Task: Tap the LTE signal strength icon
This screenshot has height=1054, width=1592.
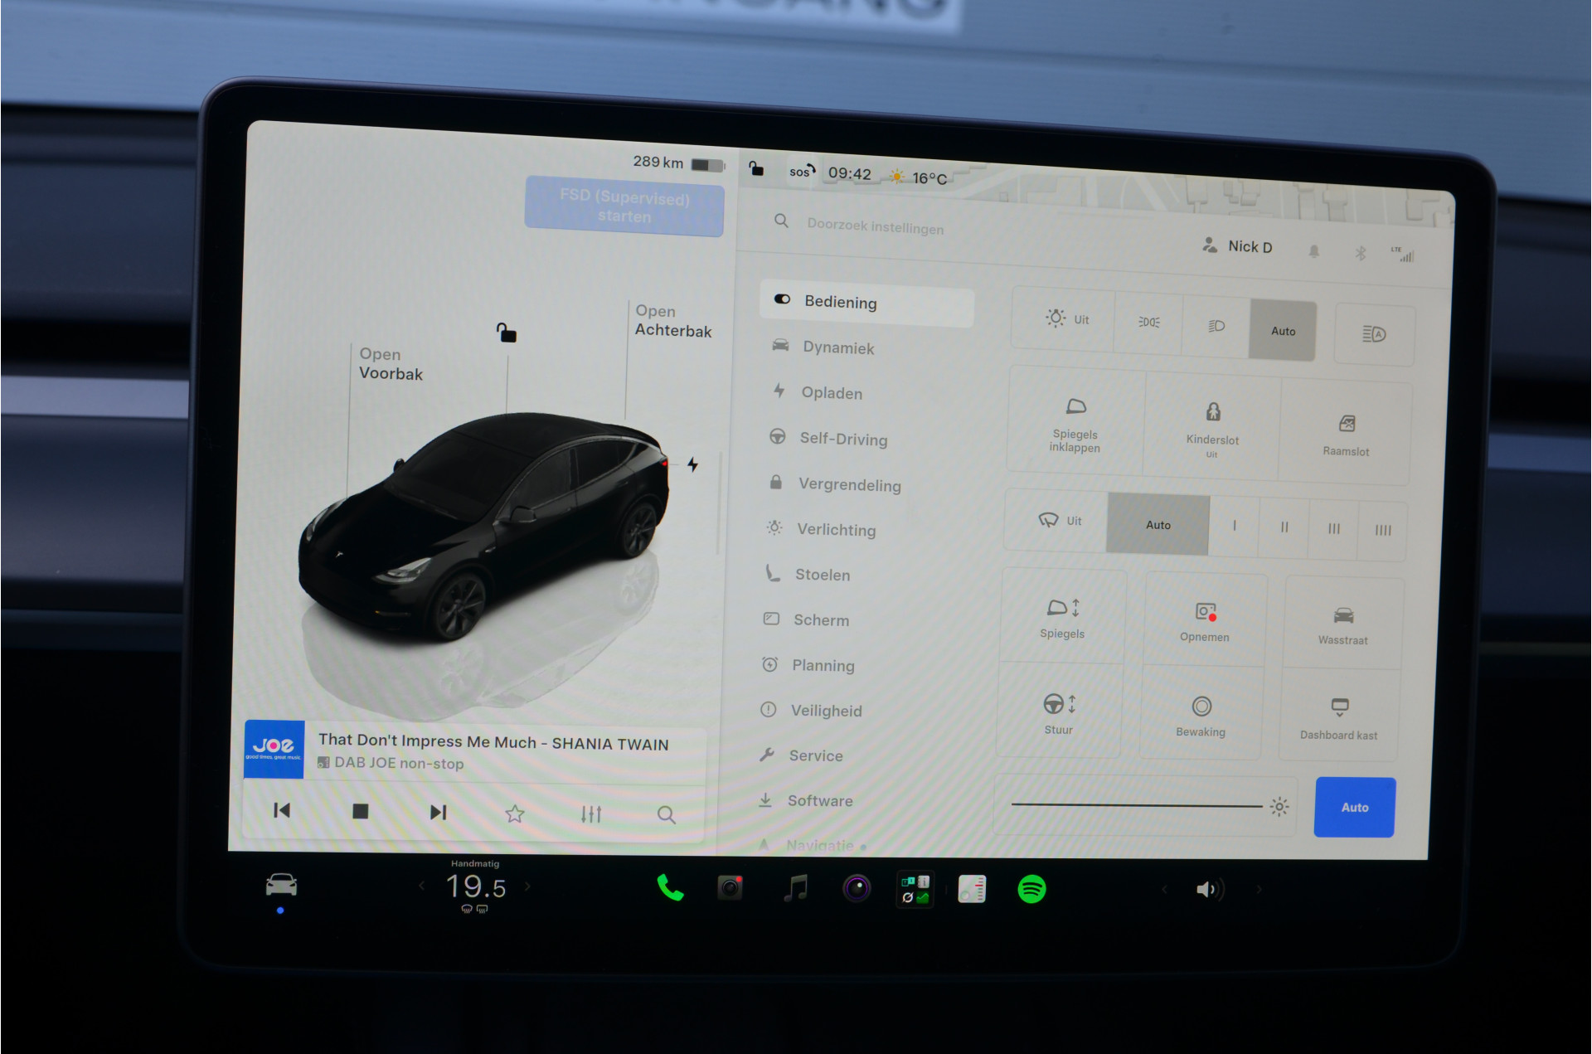Action: 1402,255
